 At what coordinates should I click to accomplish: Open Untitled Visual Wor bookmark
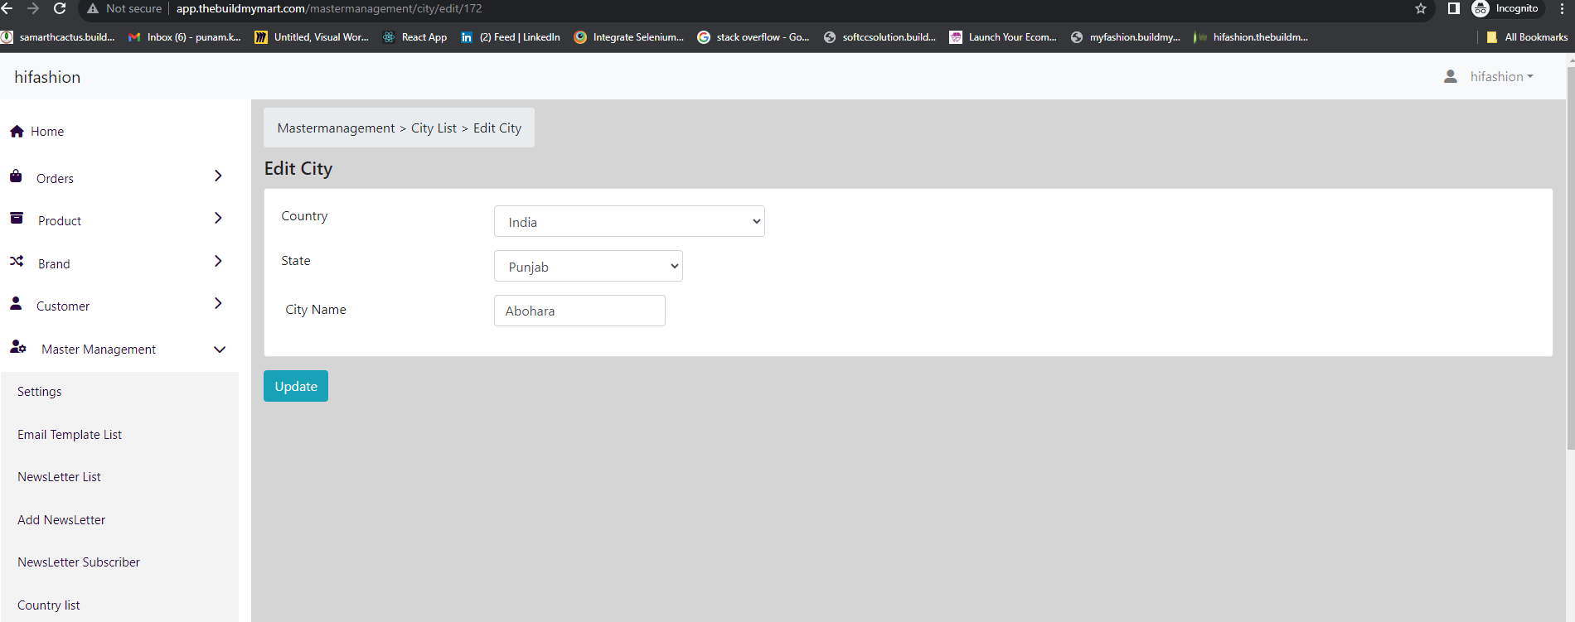pos(312,37)
